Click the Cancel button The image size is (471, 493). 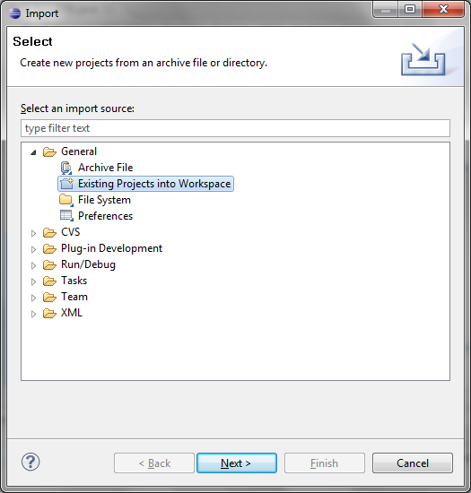[413, 463]
